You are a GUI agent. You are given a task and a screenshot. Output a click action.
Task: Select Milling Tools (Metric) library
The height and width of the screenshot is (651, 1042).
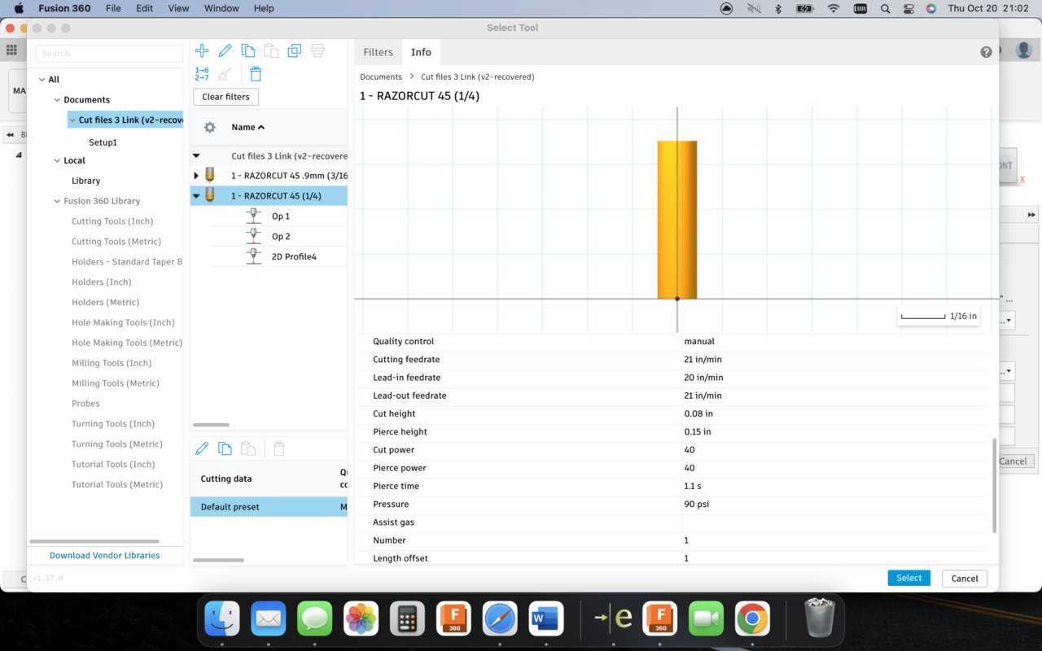pos(116,383)
